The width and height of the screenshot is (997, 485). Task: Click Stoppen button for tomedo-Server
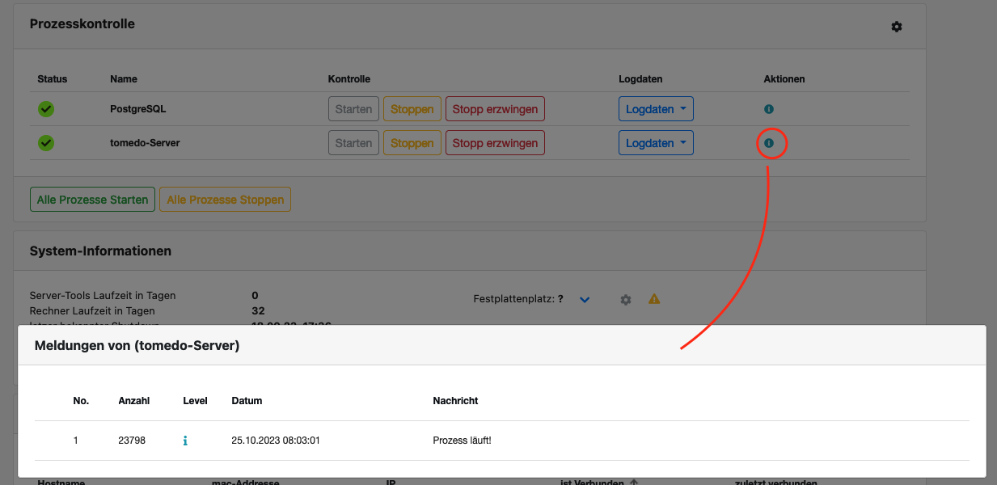pos(412,143)
